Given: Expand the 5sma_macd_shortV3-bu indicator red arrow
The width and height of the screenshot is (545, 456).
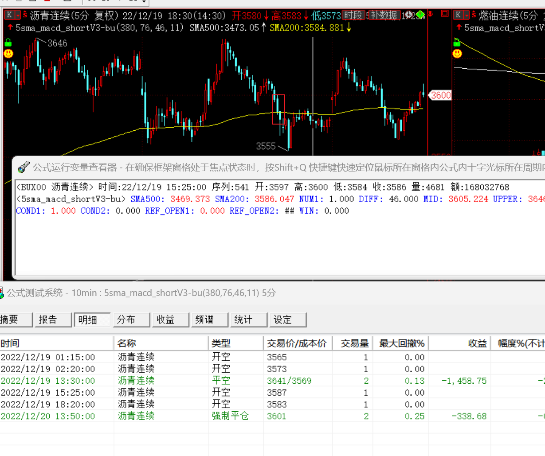Looking at the screenshot, I should [10, 27].
